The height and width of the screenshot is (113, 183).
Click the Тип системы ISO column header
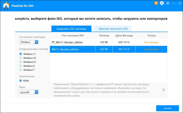coord(73,36)
